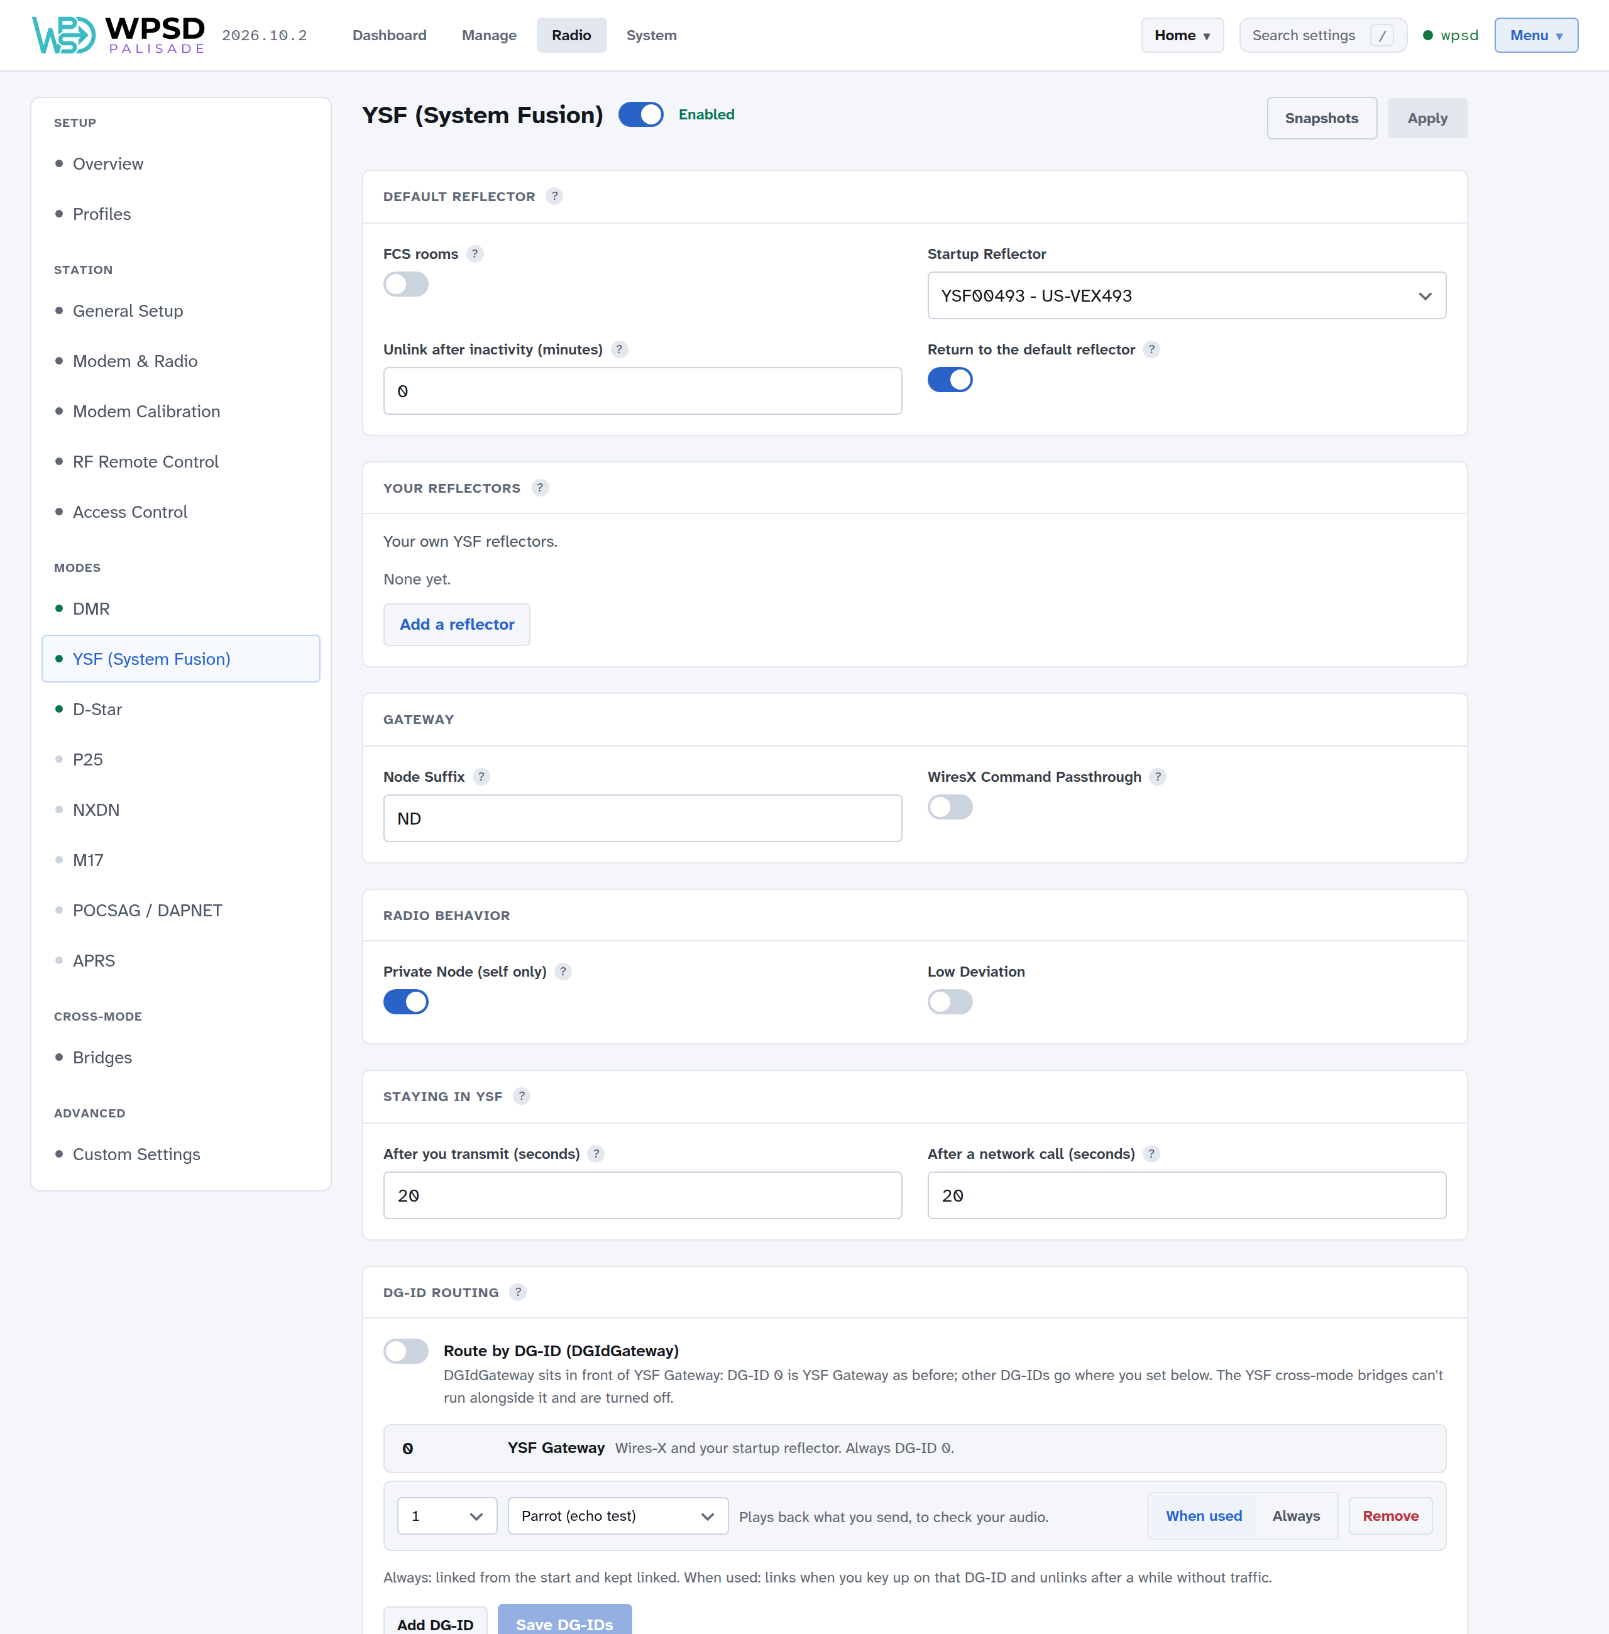Show help for Node Suffix

pyautogui.click(x=481, y=776)
